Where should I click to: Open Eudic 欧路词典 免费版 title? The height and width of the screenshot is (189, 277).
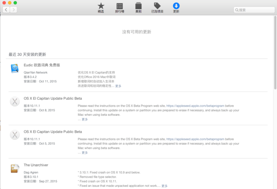42,65
